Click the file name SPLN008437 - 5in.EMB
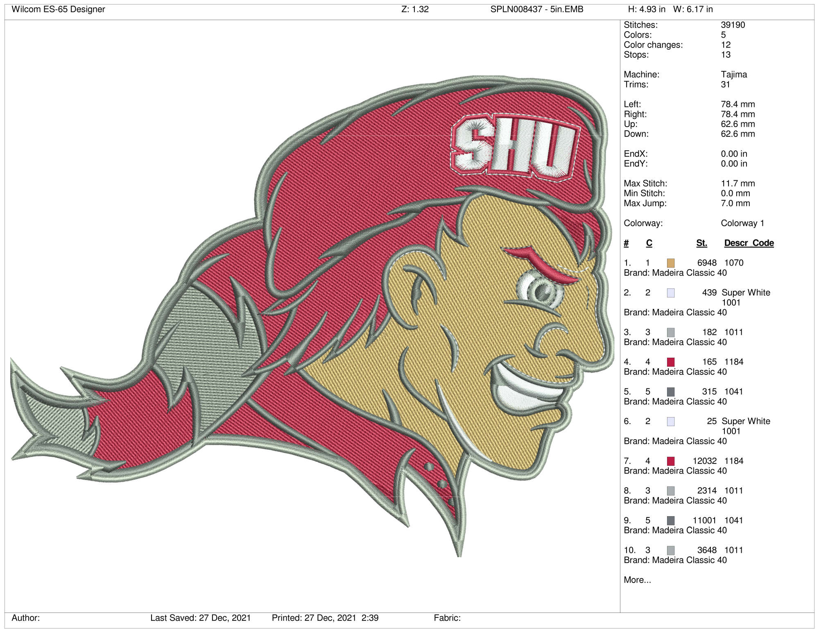Image resolution: width=819 pixels, height=633 pixels. pyautogui.click(x=537, y=9)
